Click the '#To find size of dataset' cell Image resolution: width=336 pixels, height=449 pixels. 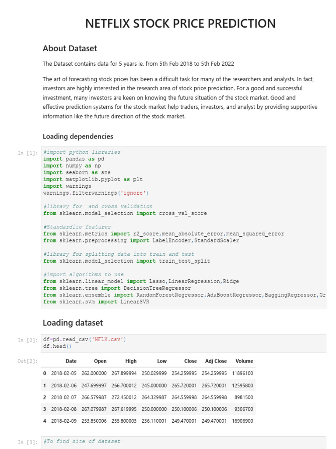[183, 443]
